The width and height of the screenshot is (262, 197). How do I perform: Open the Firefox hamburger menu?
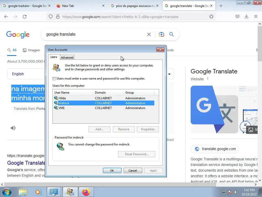pos(256,16)
